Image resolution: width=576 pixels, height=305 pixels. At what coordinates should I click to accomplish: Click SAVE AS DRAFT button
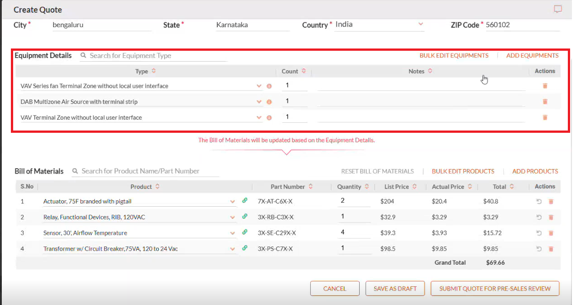[x=395, y=288]
